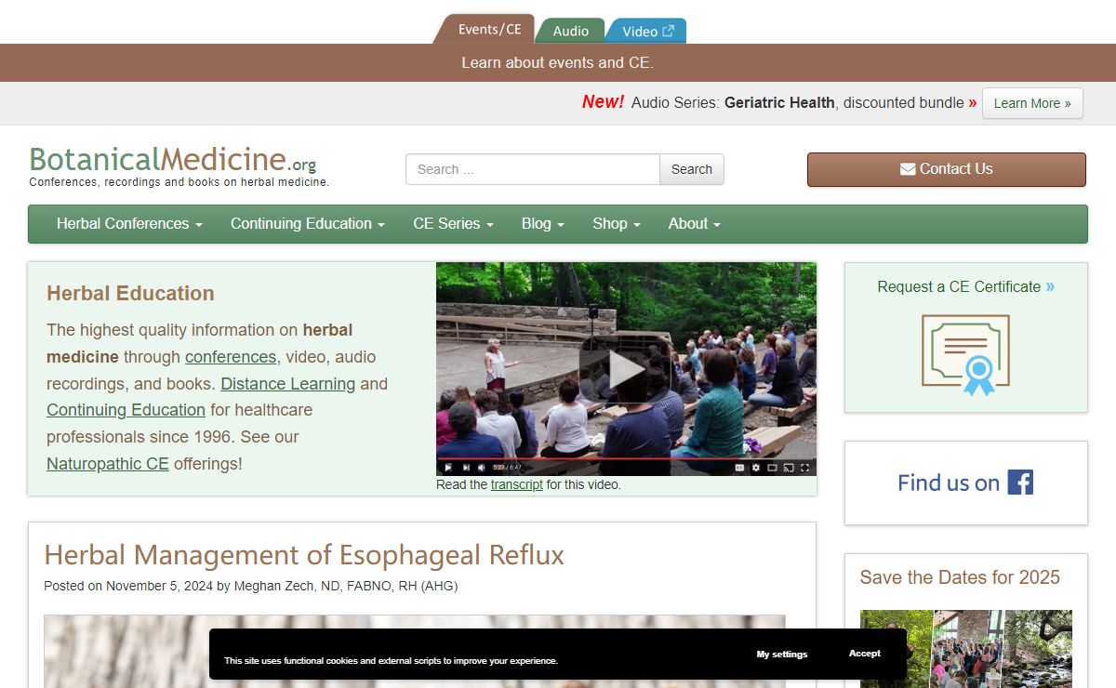Open the conferences link in Herbal Education
The height and width of the screenshot is (688, 1116).
(231, 356)
